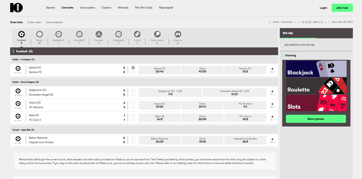Bet on Draw at 47/20

click(202, 70)
